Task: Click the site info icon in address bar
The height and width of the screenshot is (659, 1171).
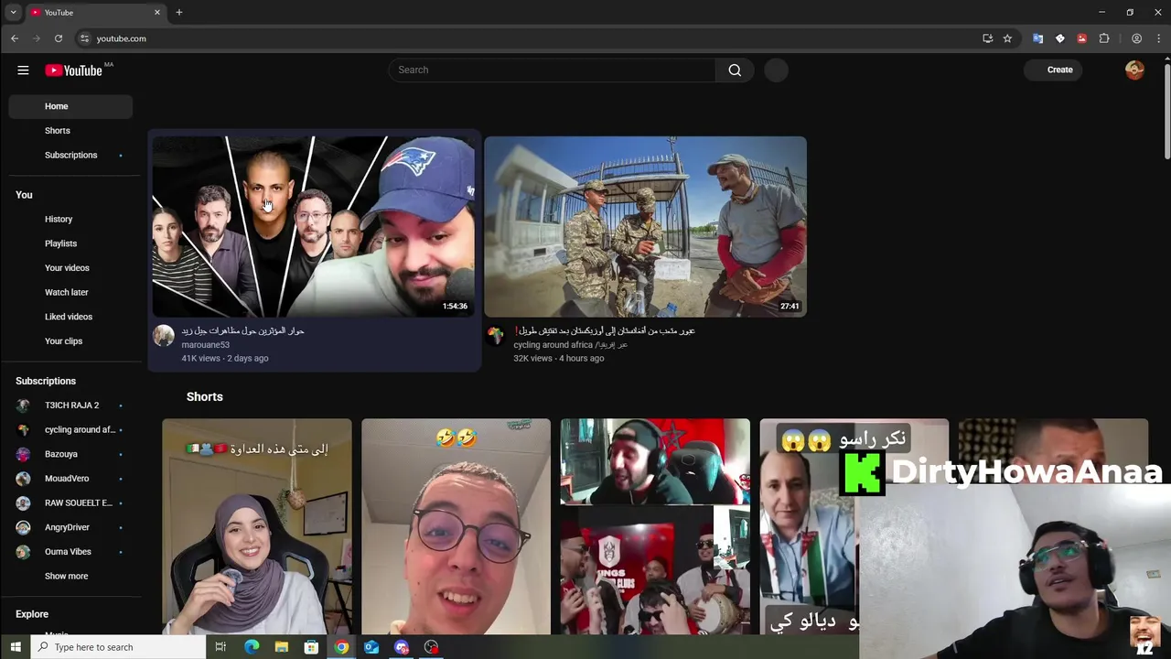Action: pos(84,38)
